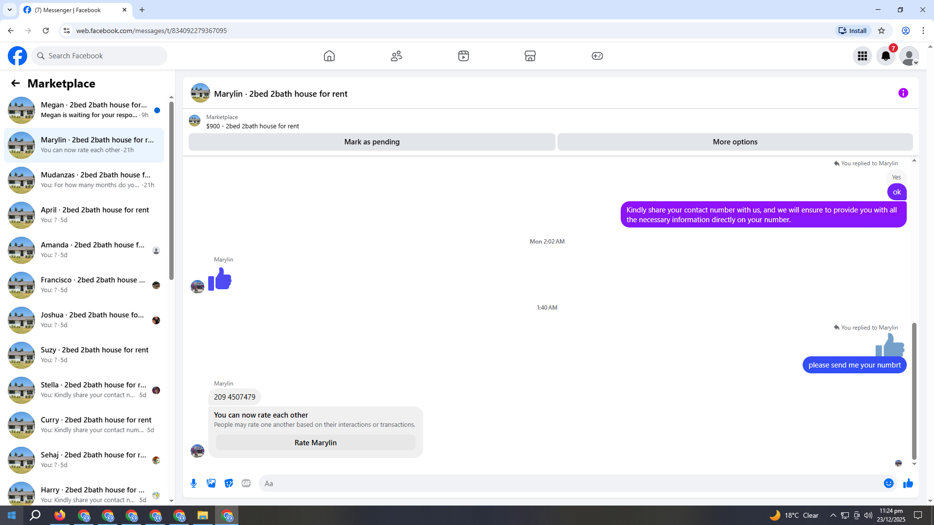Expand Windows system tray hidden icons
The width and height of the screenshot is (934, 525).
point(833,515)
